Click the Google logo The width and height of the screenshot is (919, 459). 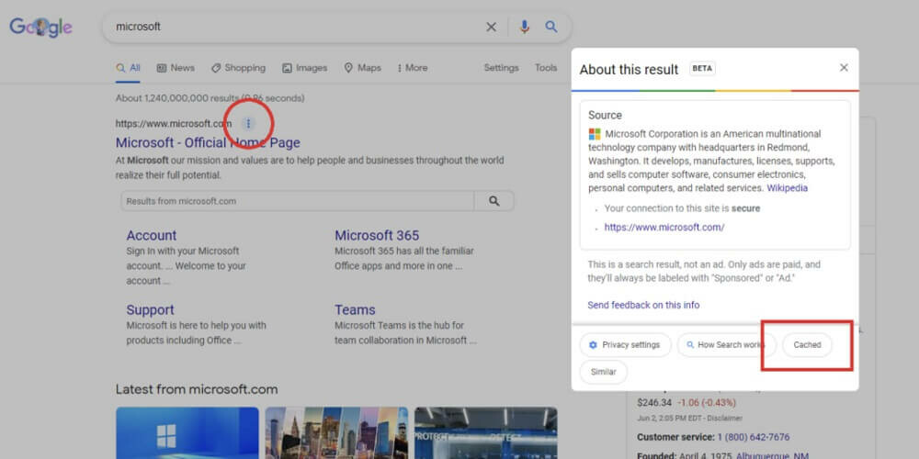pos(40,27)
